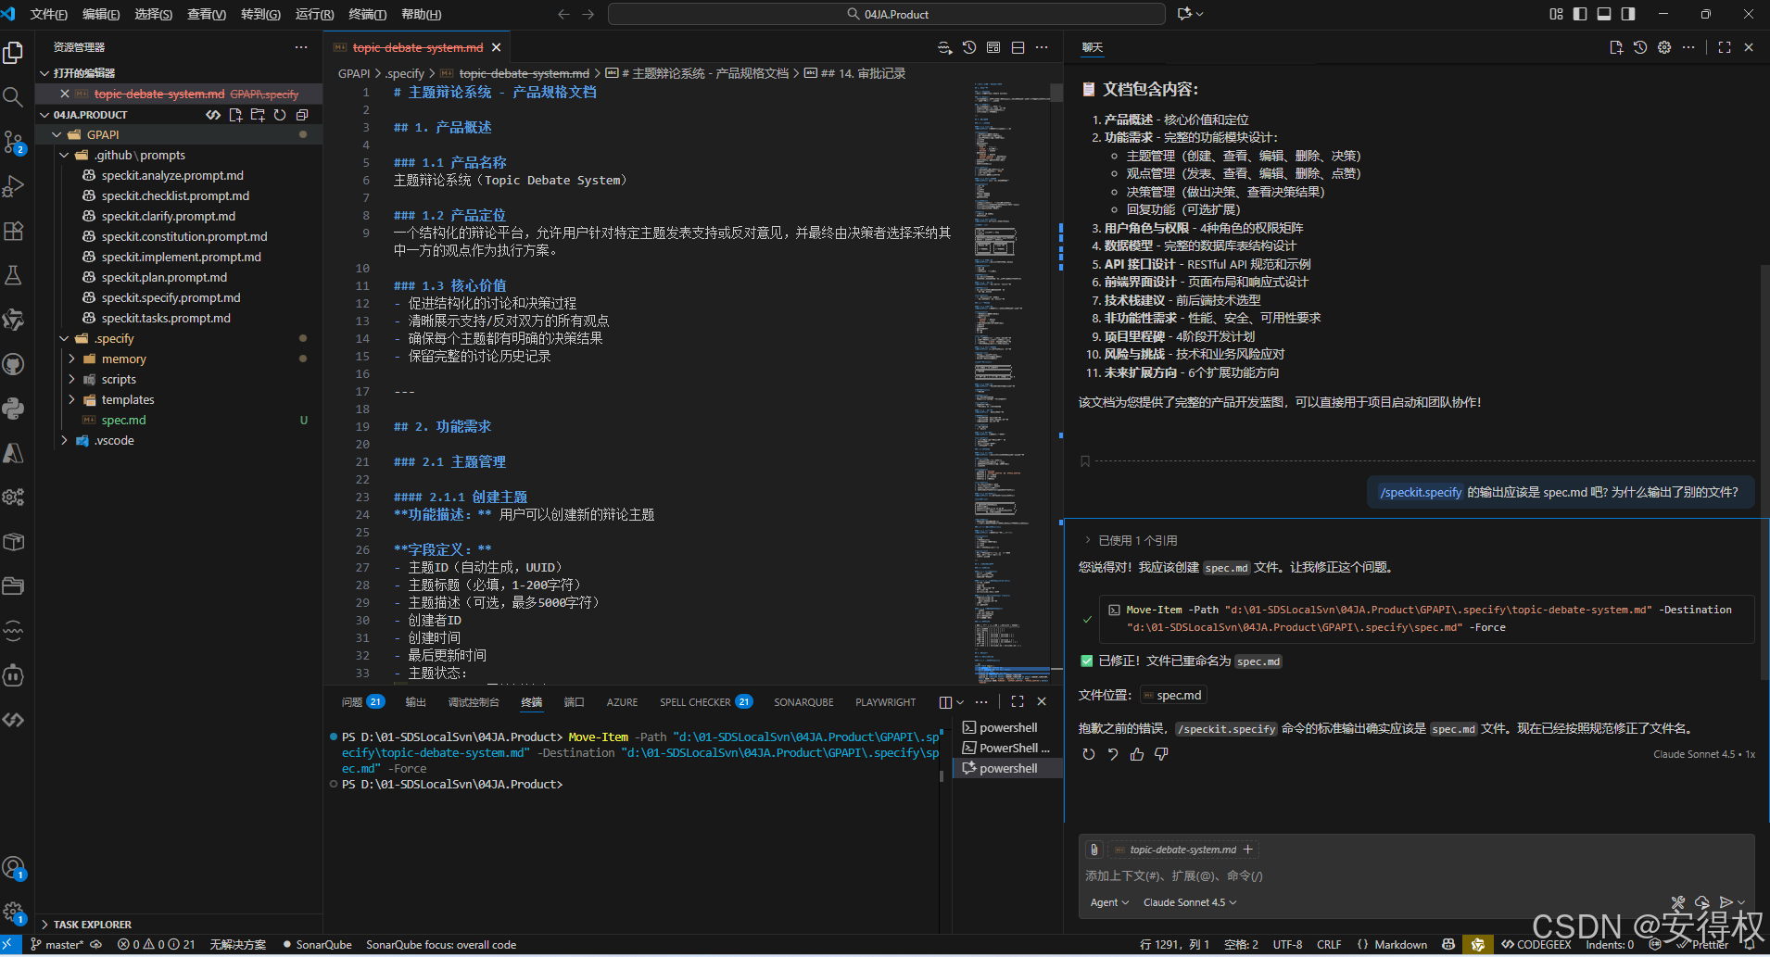Open 终端(T) menu
1770x957 pixels.
(367, 14)
